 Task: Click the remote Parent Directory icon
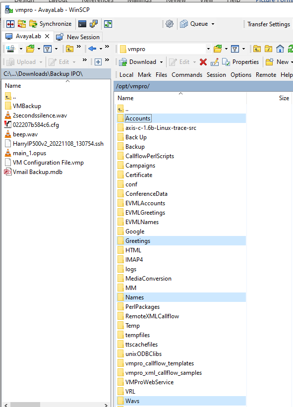coord(257,49)
